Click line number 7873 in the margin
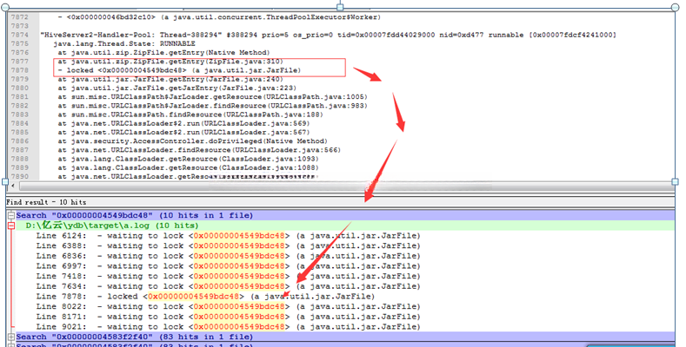 [20, 26]
